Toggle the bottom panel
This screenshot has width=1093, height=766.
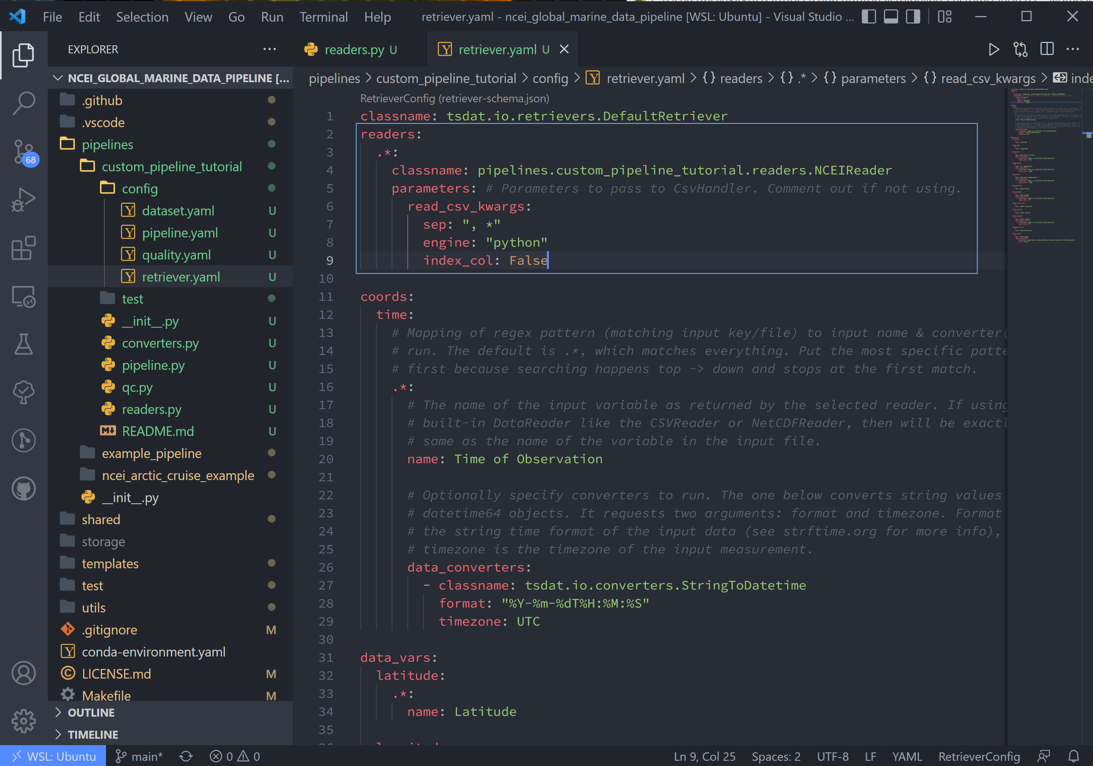click(x=891, y=16)
